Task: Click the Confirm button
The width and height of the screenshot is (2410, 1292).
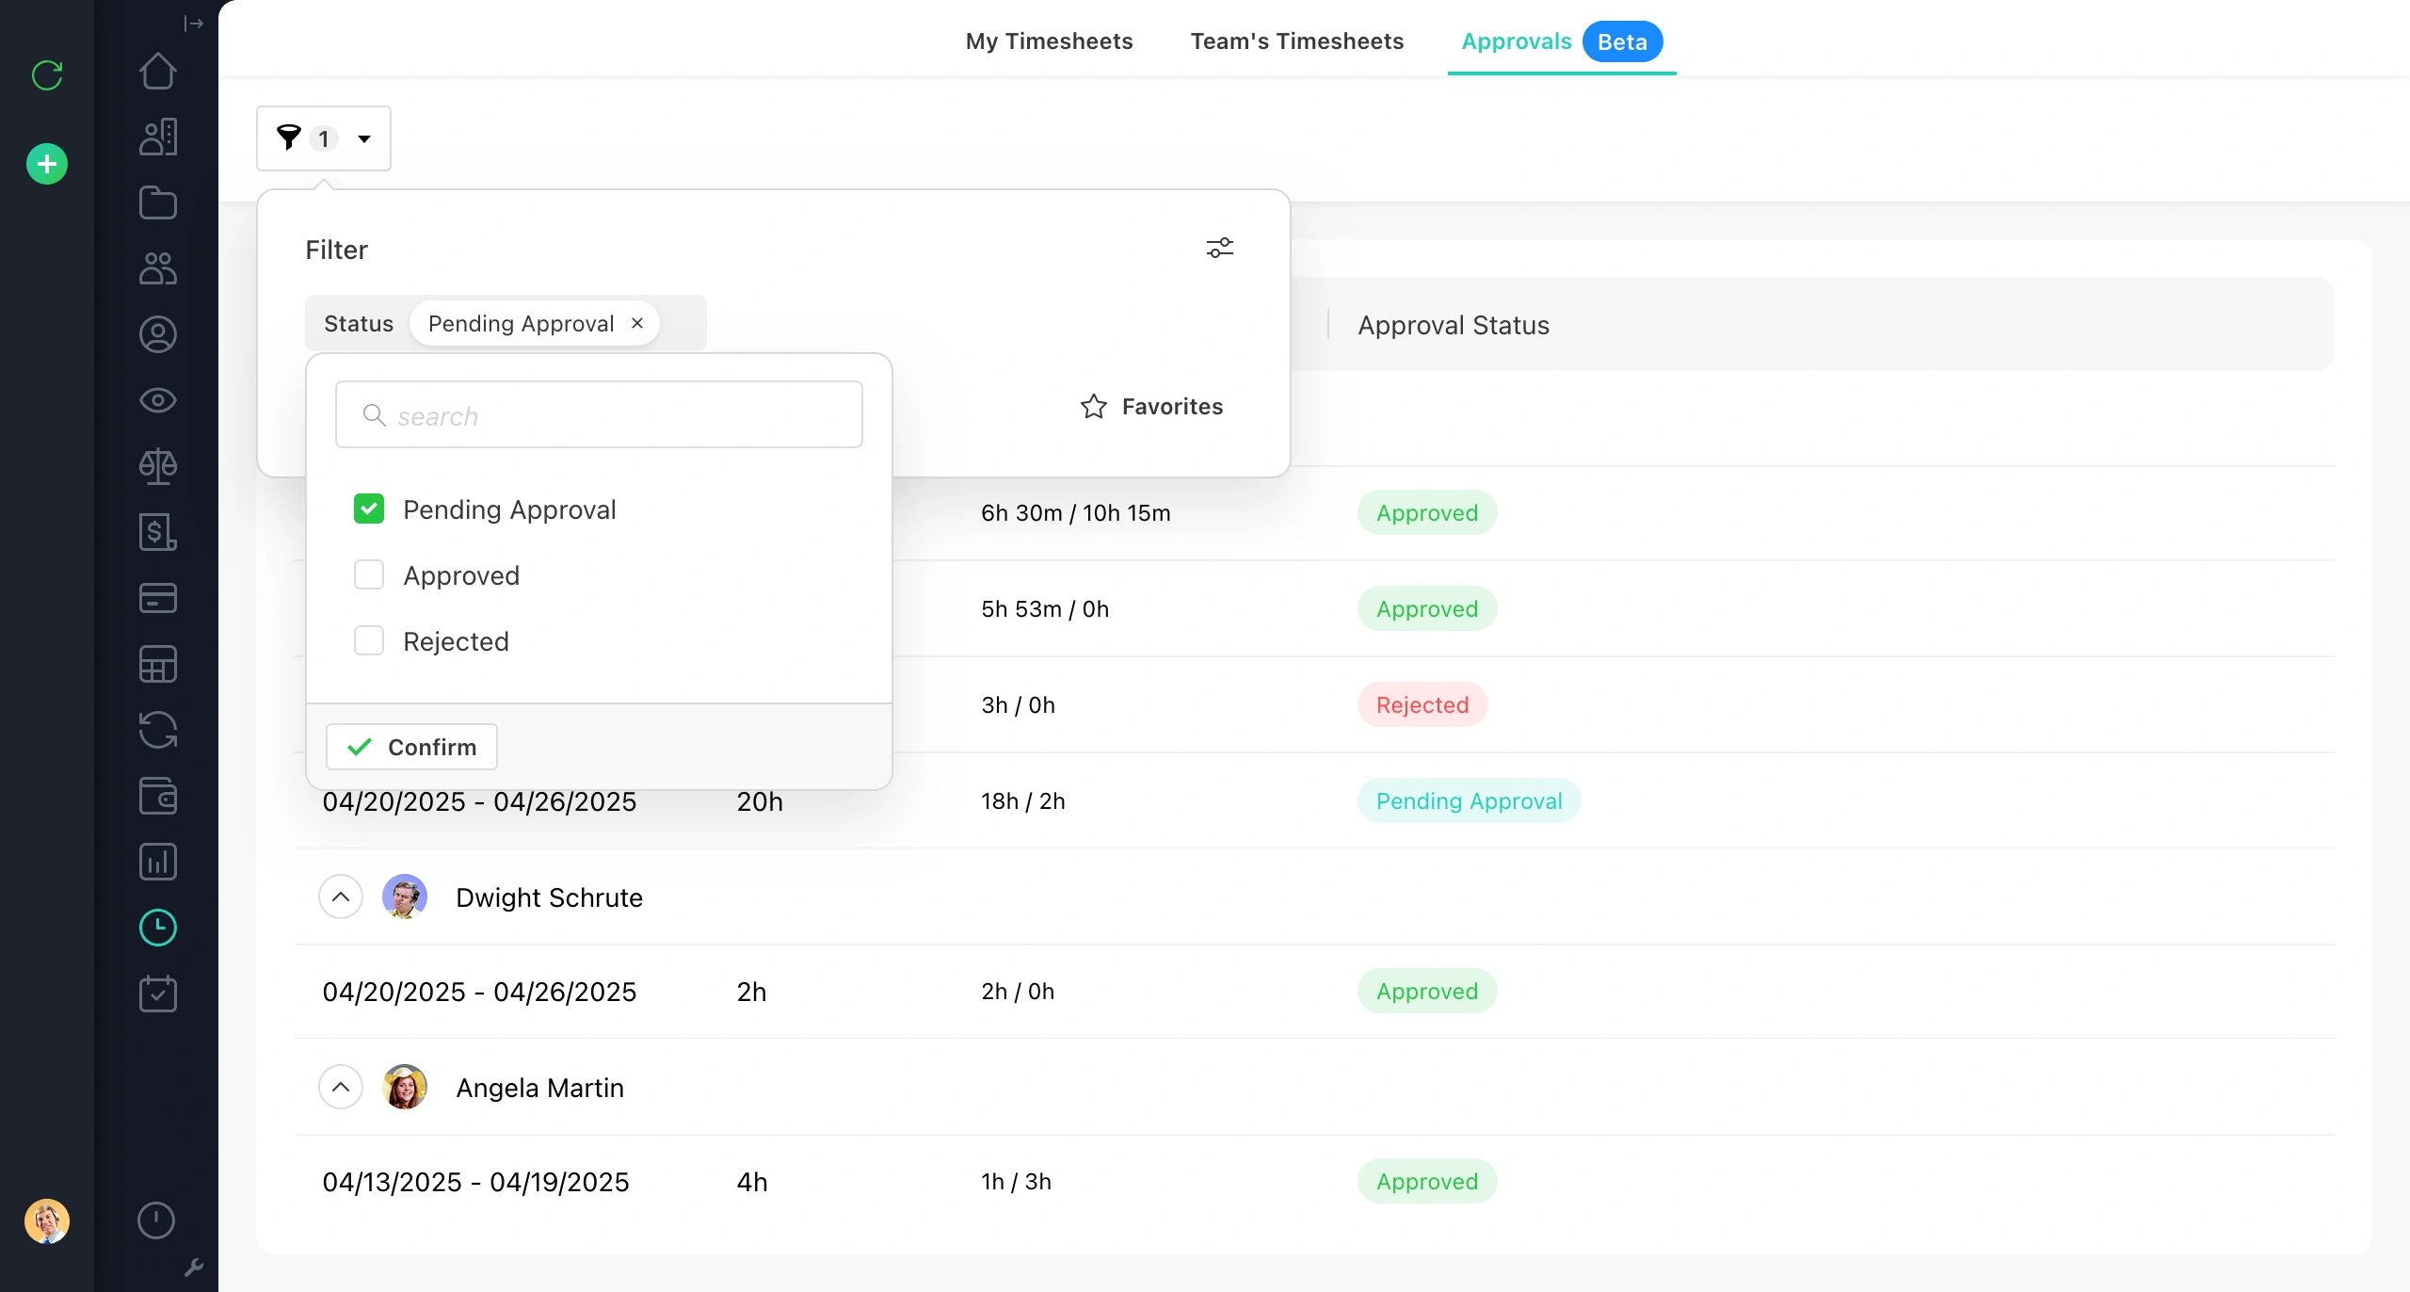Action: (411, 747)
